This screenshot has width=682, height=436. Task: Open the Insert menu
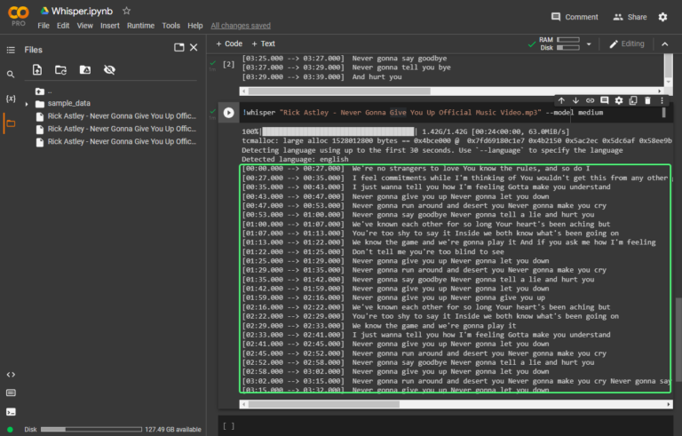click(110, 26)
